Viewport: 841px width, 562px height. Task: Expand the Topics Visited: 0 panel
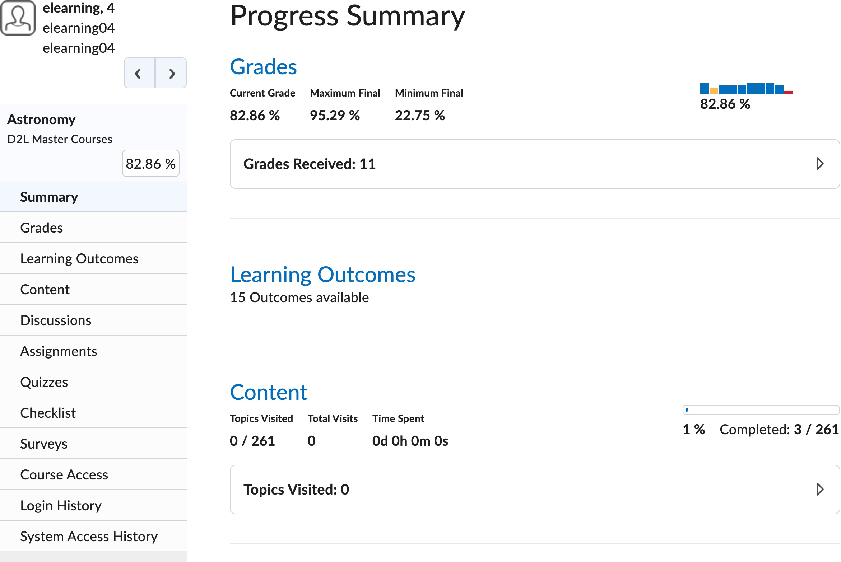point(820,489)
